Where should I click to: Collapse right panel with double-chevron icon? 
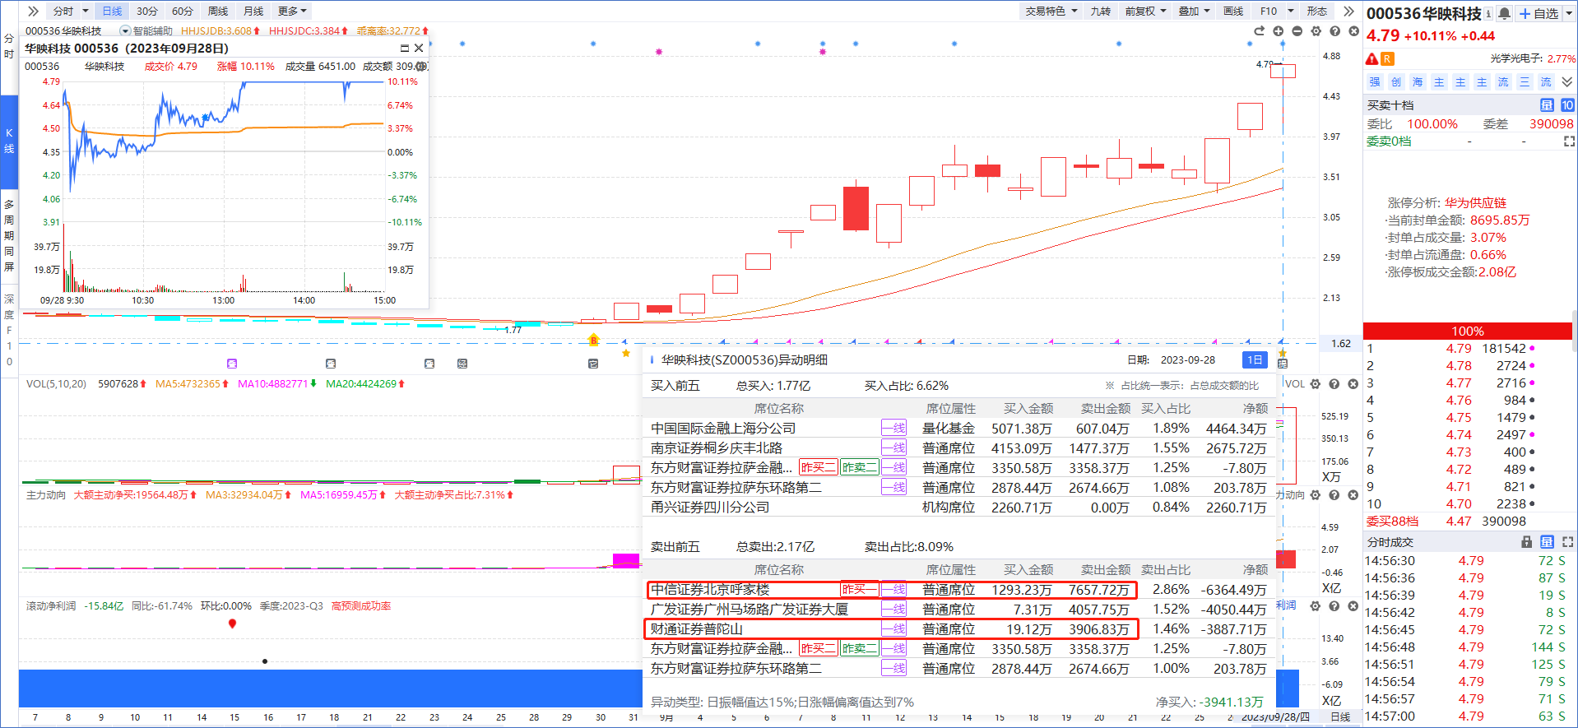click(1348, 11)
